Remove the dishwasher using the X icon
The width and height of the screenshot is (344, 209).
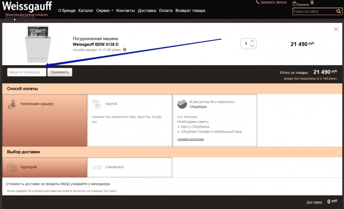coord(336,29)
